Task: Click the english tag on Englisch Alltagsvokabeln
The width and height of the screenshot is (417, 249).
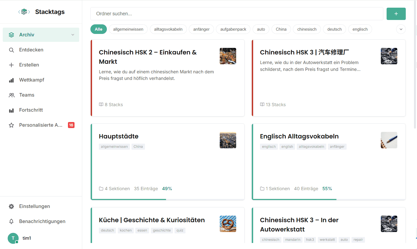Action: (x=287, y=147)
